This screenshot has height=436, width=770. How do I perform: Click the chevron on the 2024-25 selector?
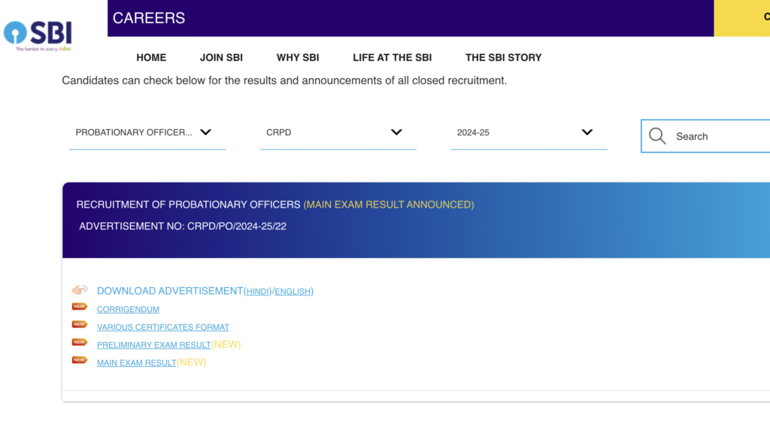(587, 132)
